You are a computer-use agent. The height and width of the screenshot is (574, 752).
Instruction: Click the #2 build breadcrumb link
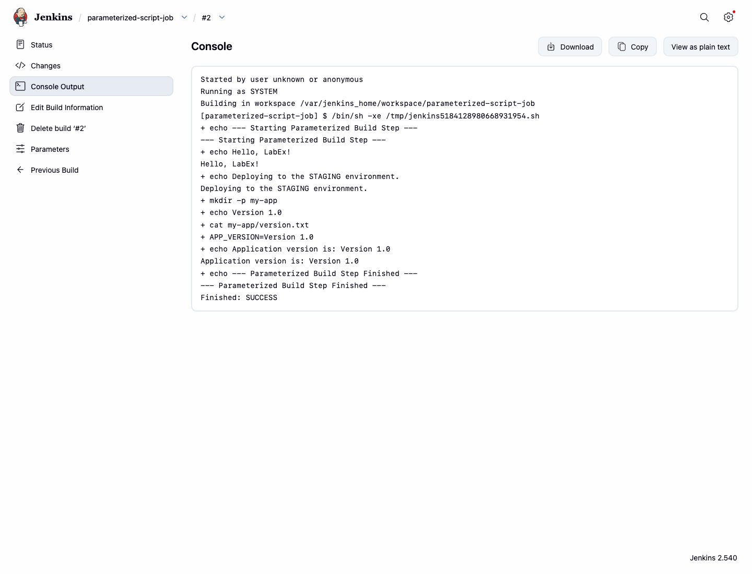click(206, 18)
